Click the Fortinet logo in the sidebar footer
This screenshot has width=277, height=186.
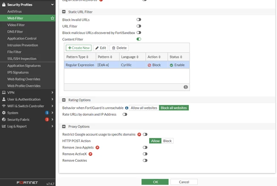click(x=27, y=183)
